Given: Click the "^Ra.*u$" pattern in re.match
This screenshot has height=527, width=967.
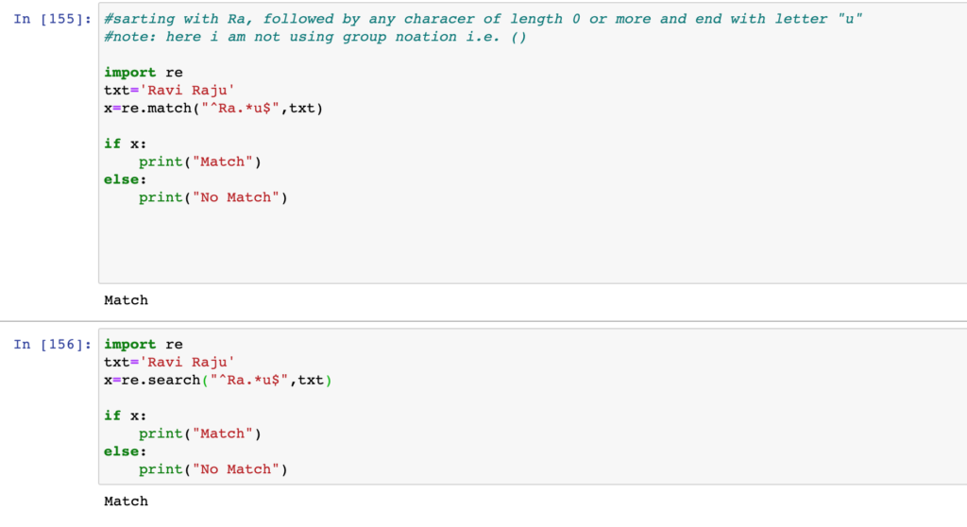Looking at the screenshot, I should [x=241, y=108].
